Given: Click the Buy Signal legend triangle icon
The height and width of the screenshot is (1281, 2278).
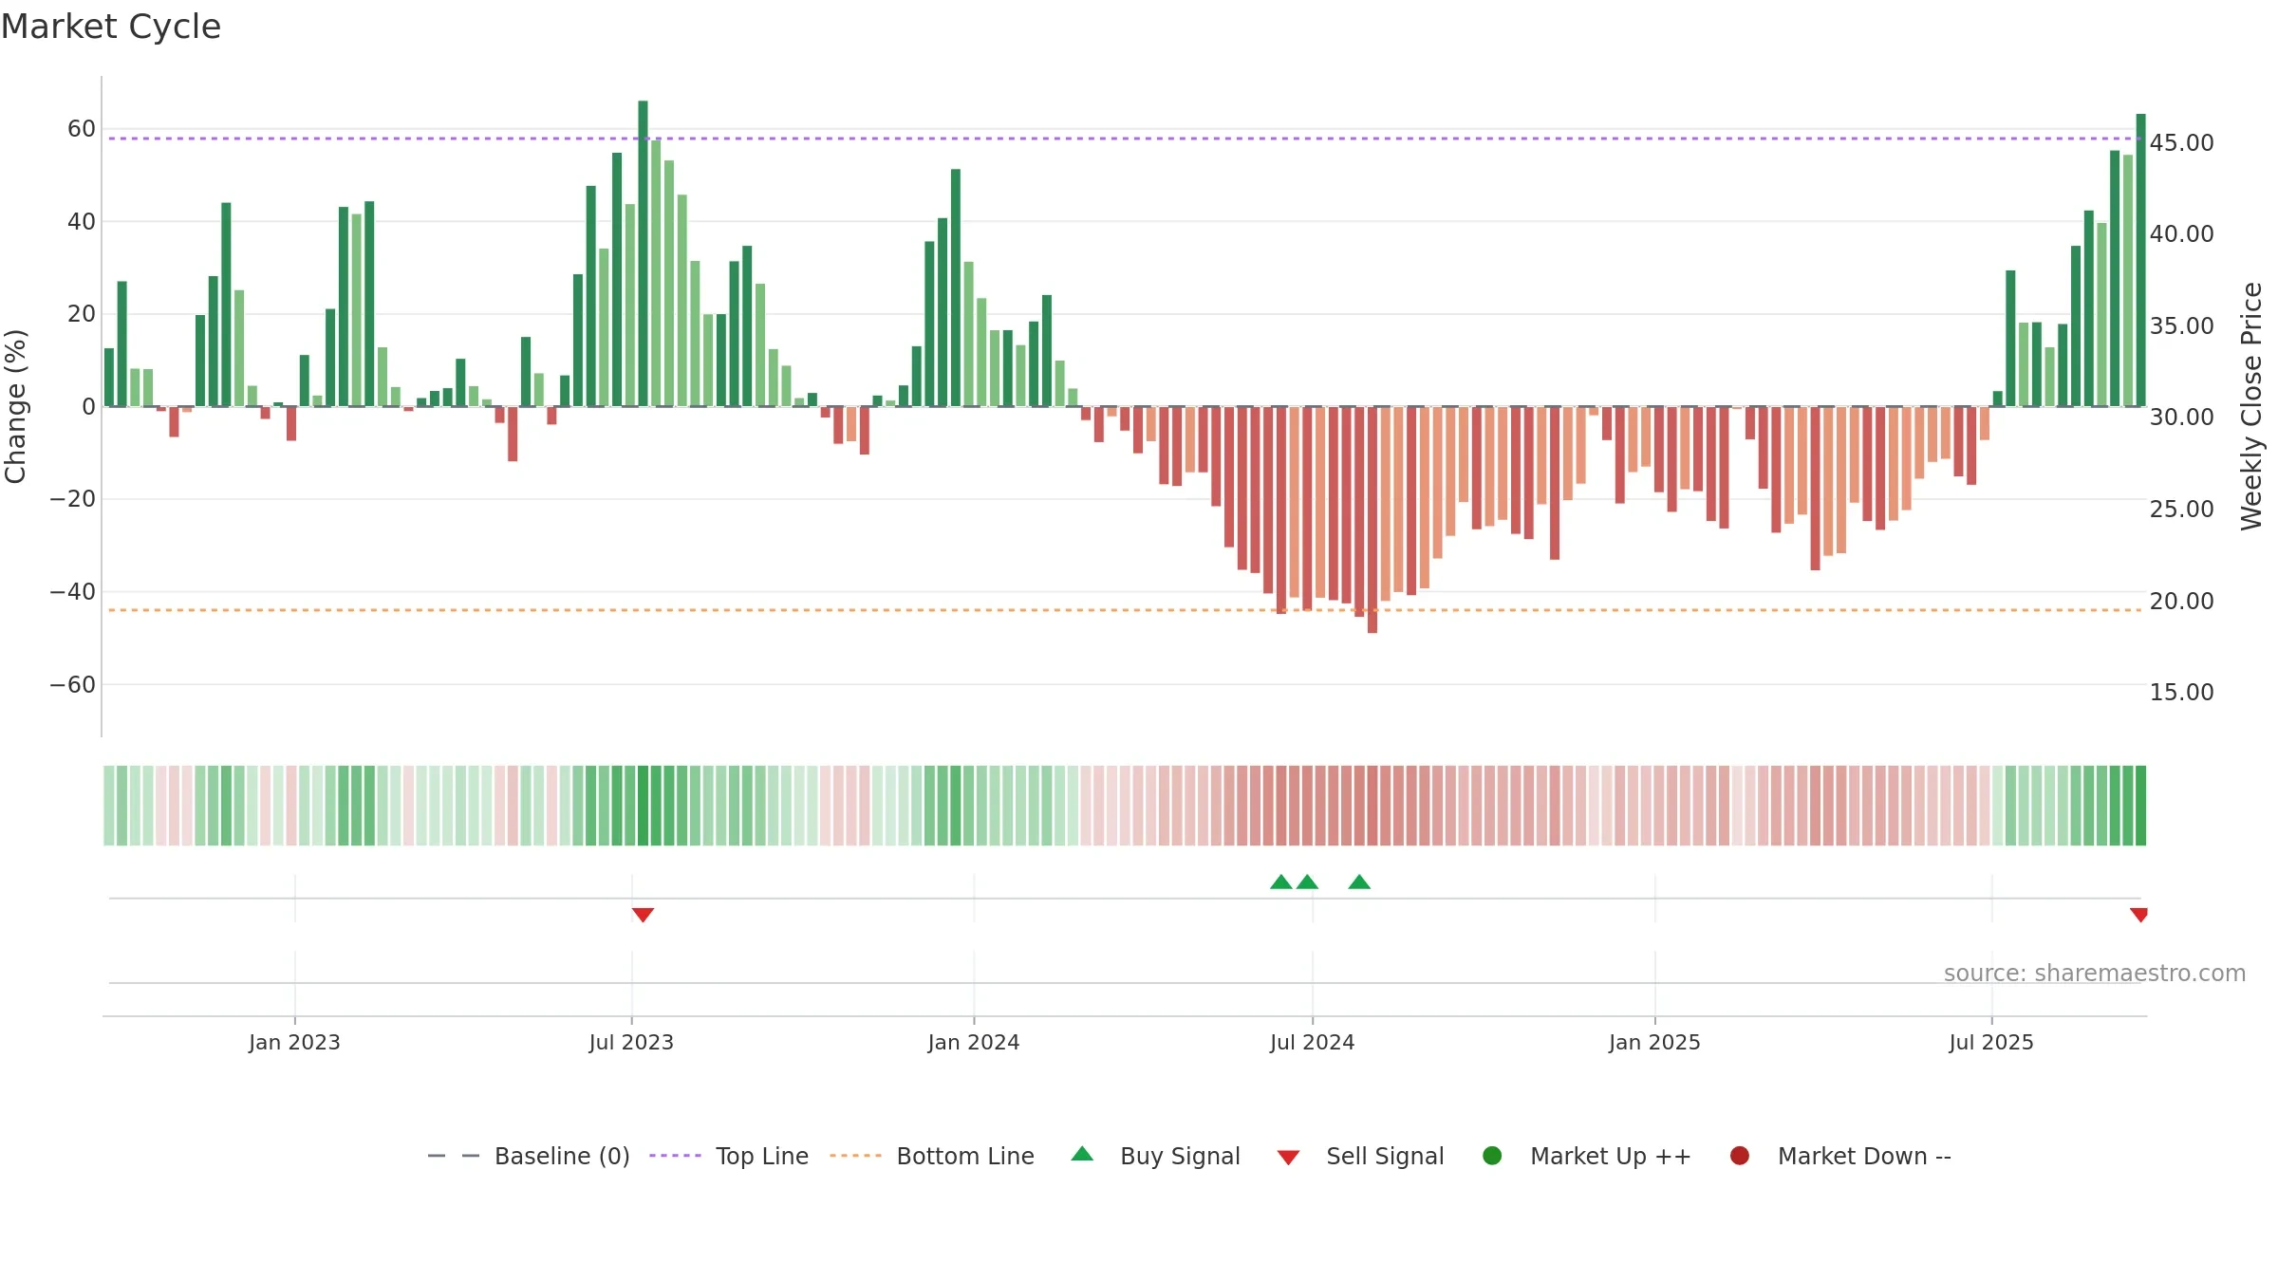Looking at the screenshot, I should (1082, 1155).
